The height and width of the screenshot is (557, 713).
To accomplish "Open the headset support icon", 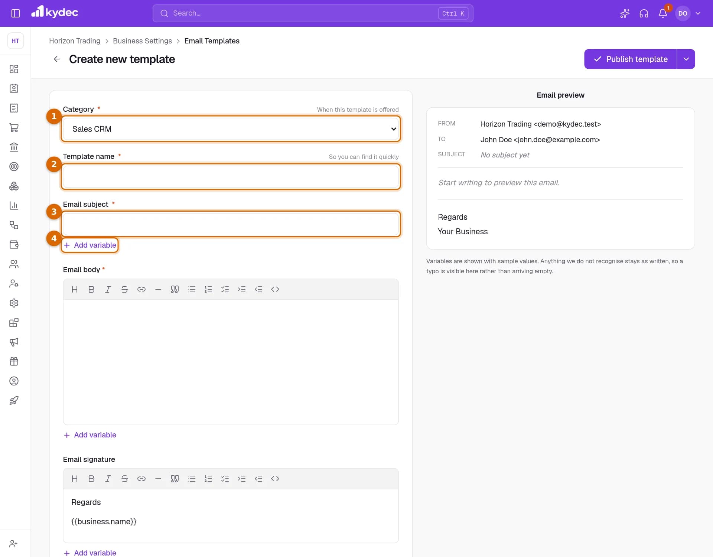I will point(644,13).
